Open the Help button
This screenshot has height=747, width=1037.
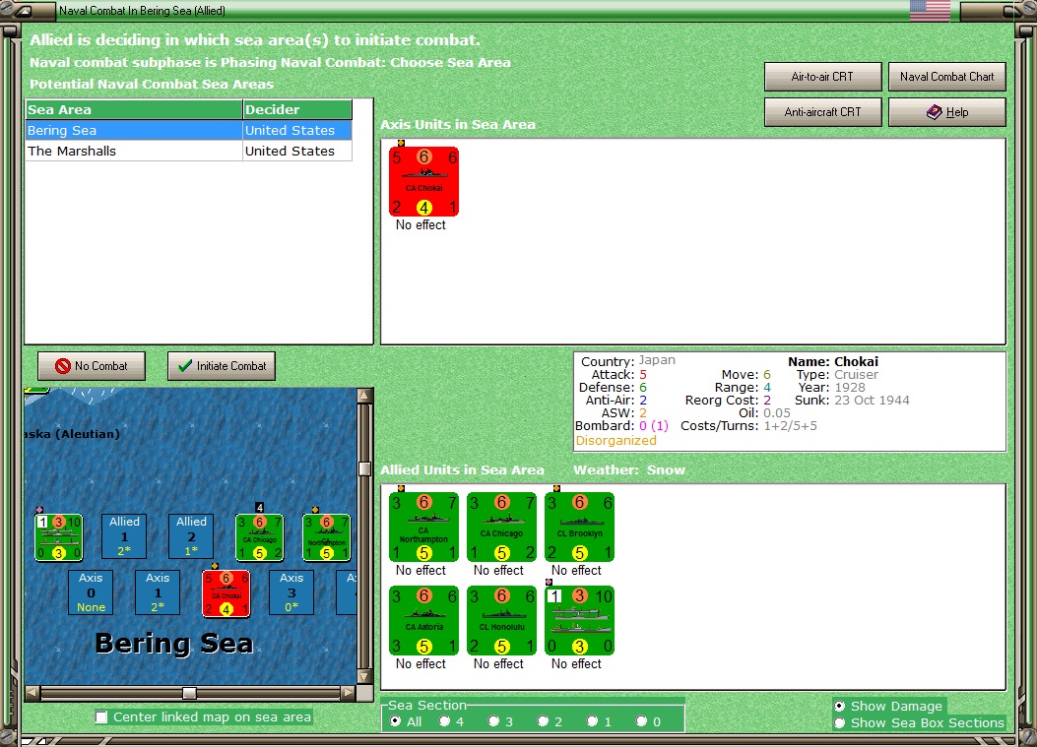pyautogui.click(x=946, y=112)
